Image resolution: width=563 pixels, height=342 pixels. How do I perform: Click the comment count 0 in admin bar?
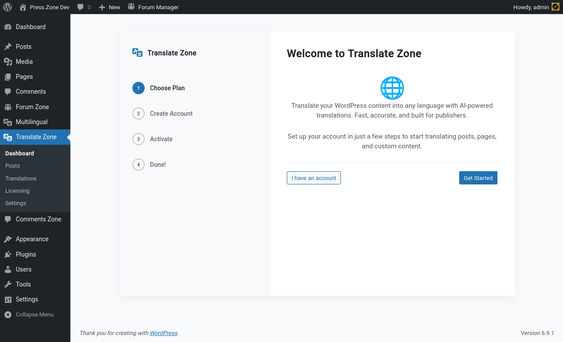tap(89, 7)
